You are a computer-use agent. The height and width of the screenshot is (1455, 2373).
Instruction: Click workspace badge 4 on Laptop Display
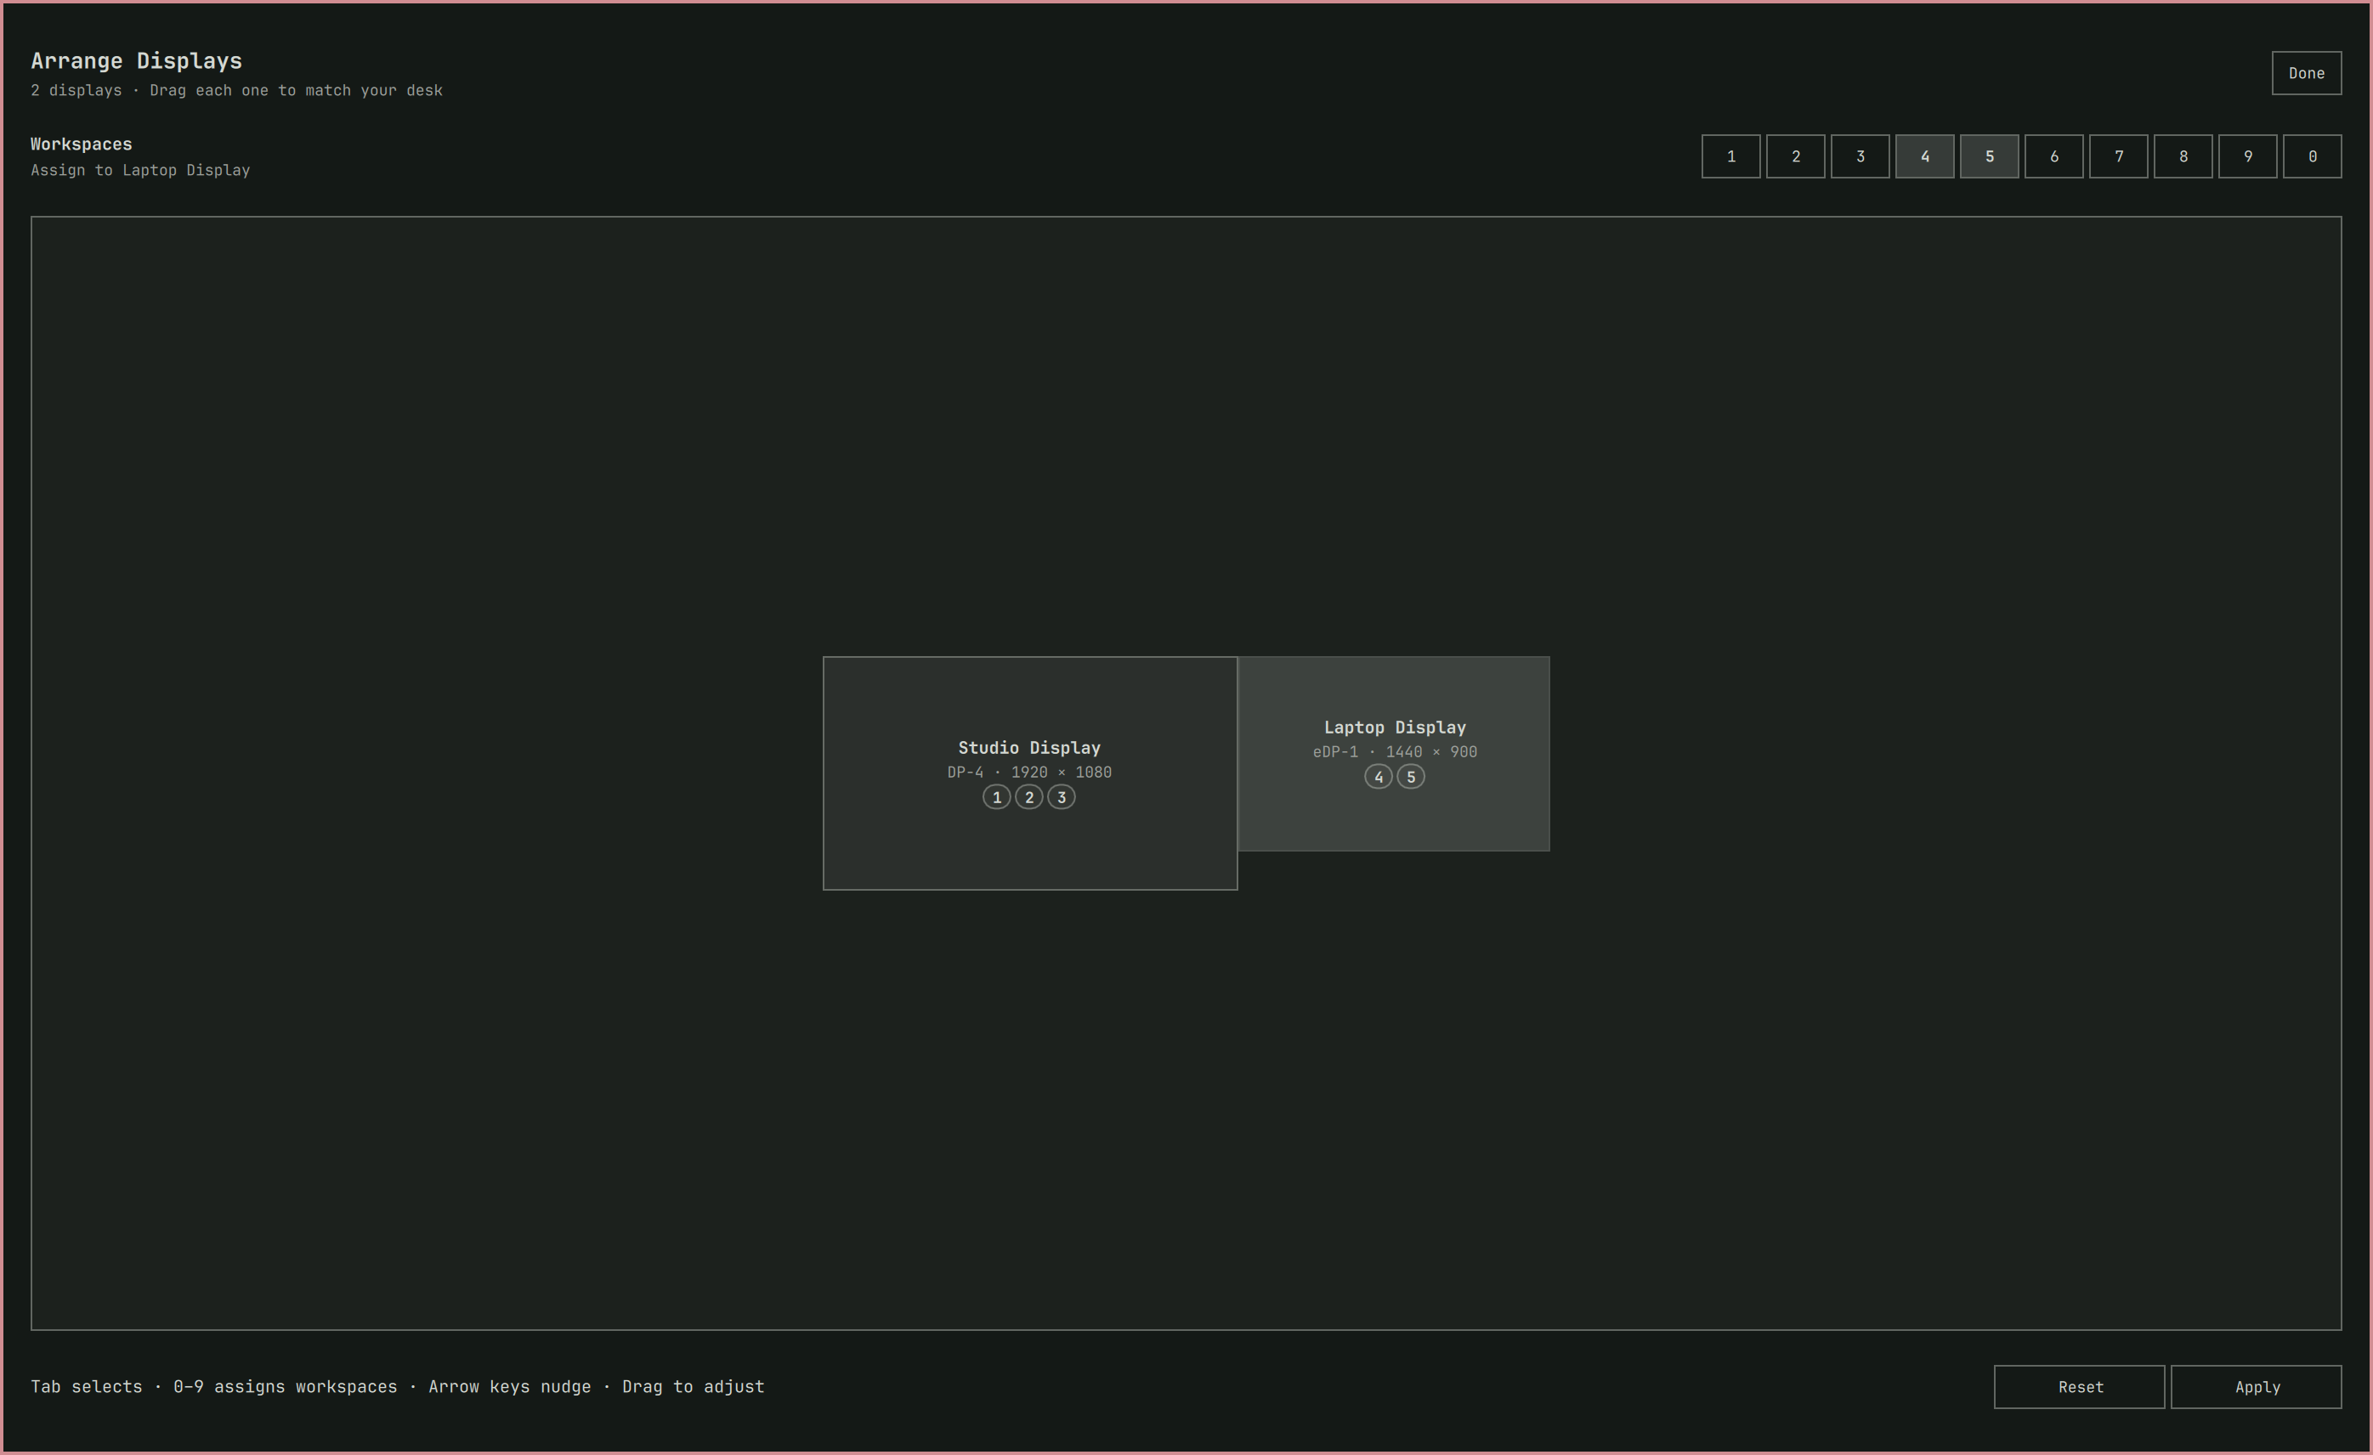1378,777
